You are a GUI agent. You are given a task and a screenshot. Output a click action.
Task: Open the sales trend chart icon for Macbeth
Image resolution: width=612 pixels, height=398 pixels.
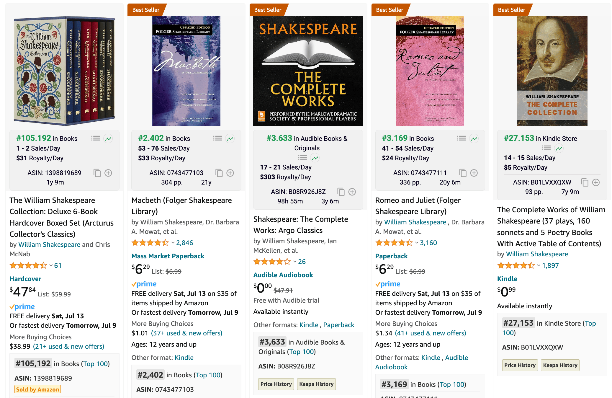tap(230, 138)
